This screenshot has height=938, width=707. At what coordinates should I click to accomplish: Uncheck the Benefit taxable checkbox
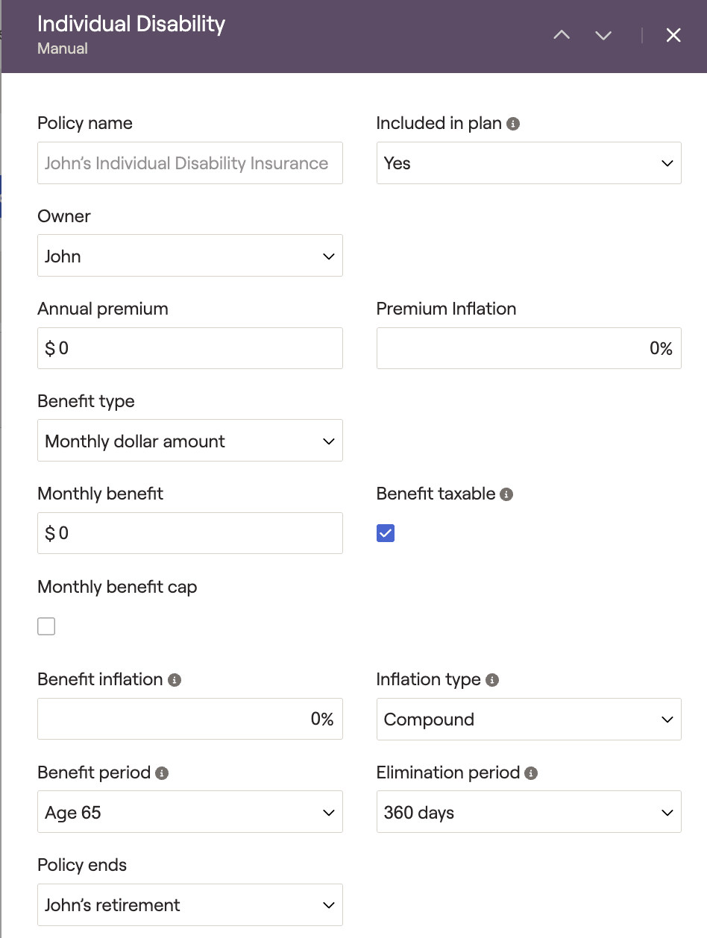pos(386,533)
